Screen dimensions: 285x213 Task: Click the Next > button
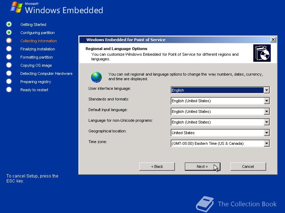(x=202, y=166)
